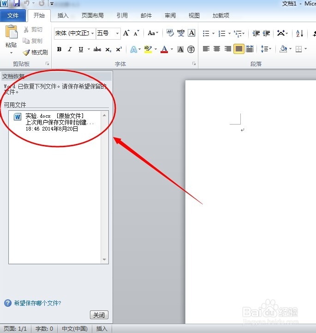Image resolution: width=316 pixels, height=333 pixels.
Task: Save document via quick access icon
Action: pyautogui.click(x=17, y=3)
